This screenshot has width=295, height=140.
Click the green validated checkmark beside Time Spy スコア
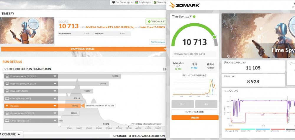(x=194, y=17)
